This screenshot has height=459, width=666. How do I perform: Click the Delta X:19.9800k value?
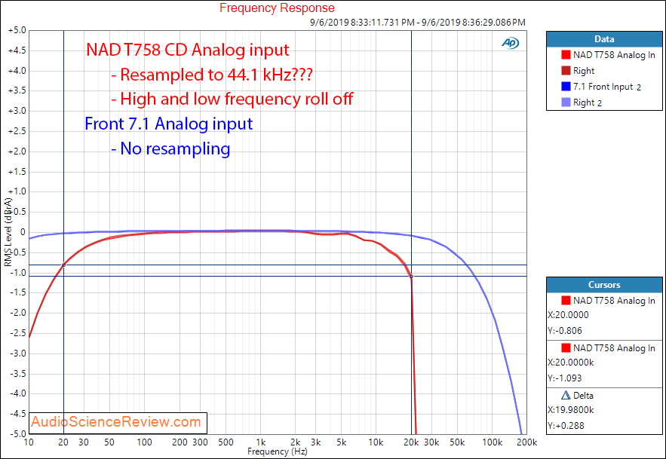pos(570,410)
